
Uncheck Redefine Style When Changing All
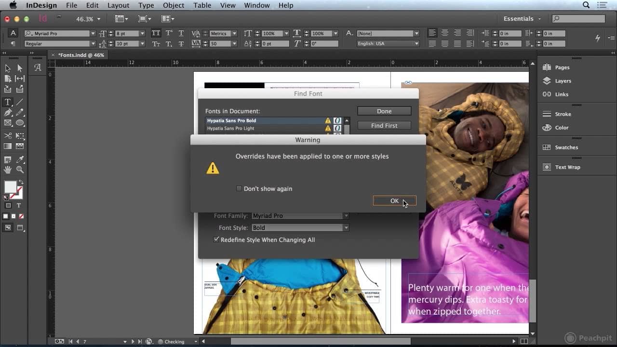point(216,240)
